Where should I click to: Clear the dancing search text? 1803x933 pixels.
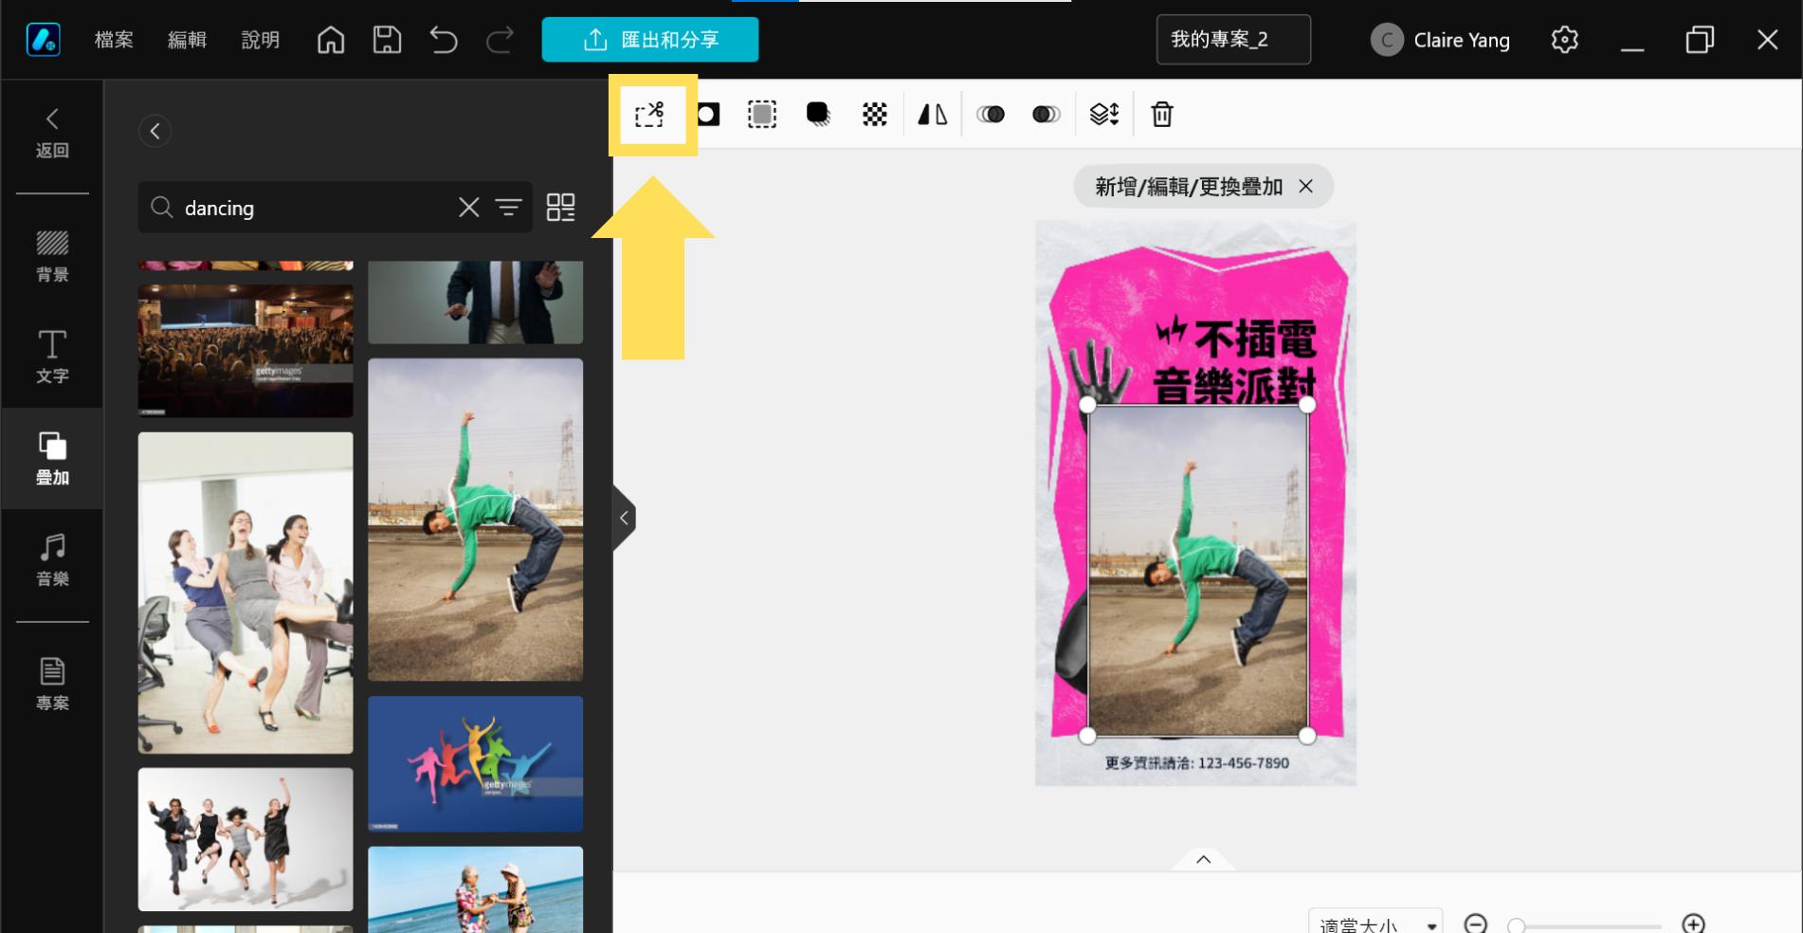click(x=468, y=208)
